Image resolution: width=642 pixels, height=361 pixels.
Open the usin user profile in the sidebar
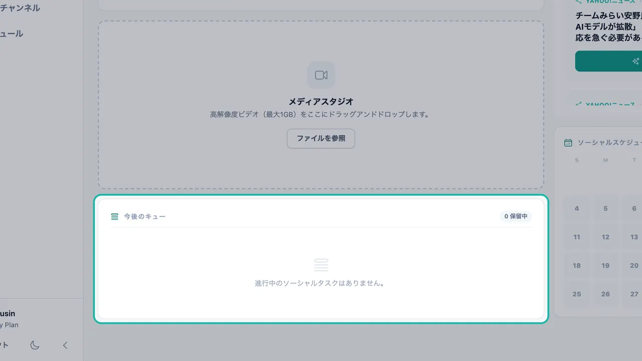(x=9, y=318)
